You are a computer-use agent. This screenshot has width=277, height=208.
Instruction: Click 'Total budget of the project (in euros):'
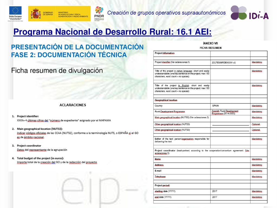click(40, 158)
